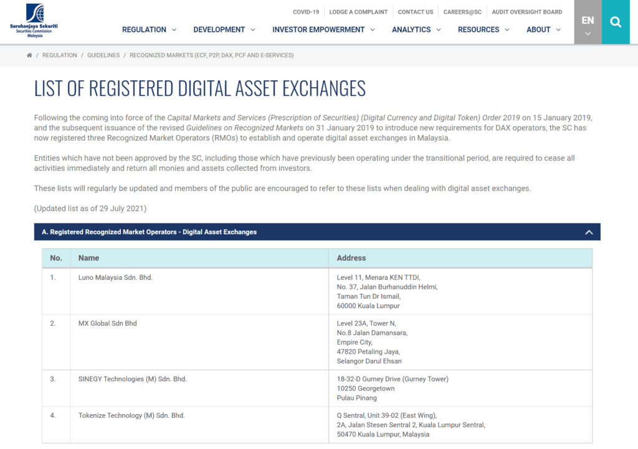Expand Investor Empowerment menu chevron
The height and width of the screenshot is (449, 638).
coord(373,30)
